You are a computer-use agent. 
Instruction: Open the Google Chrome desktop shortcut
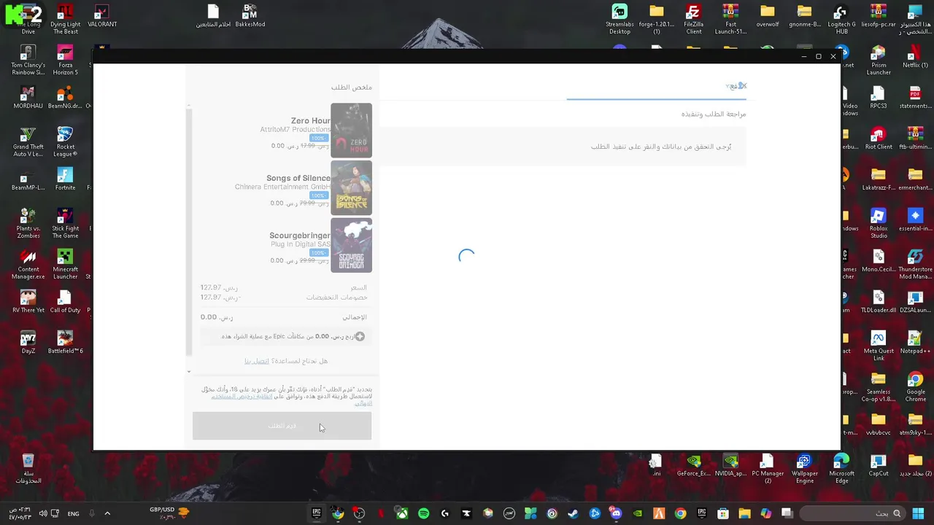point(915,386)
